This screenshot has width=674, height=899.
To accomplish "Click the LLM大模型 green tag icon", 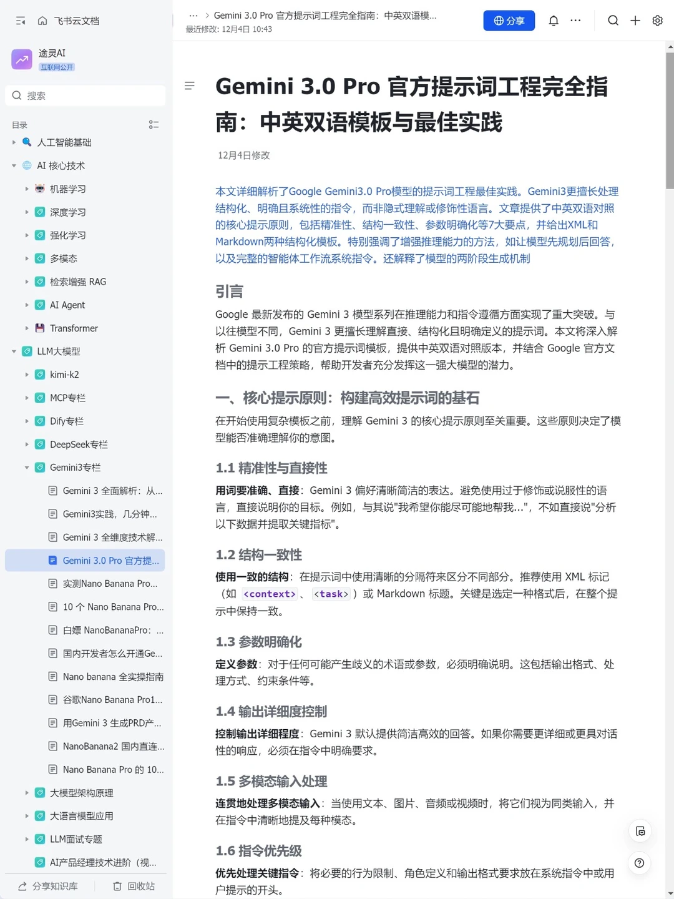I will [x=27, y=351].
